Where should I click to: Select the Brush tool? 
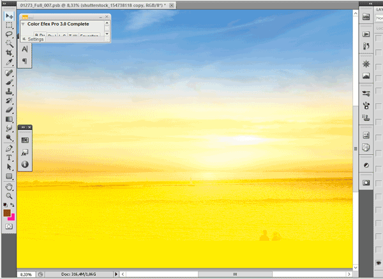[x=9, y=82]
